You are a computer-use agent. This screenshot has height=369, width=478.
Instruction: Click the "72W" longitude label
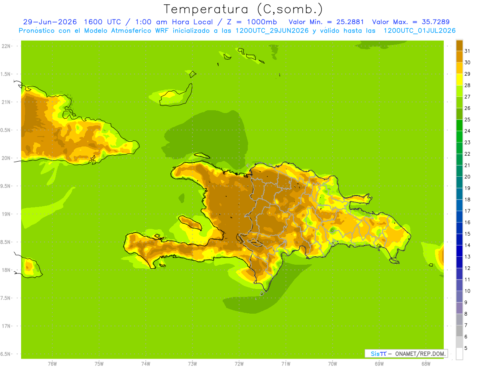tap(239, 363)
